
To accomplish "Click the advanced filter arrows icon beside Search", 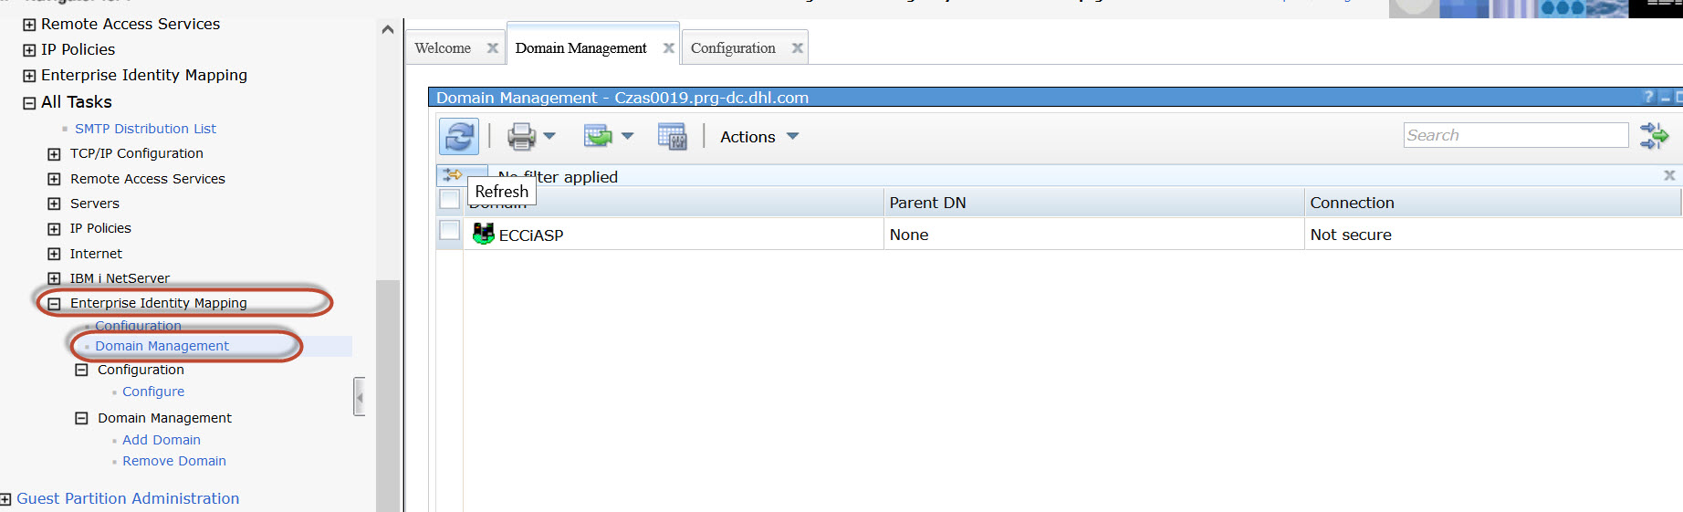I will (1654, 136).
